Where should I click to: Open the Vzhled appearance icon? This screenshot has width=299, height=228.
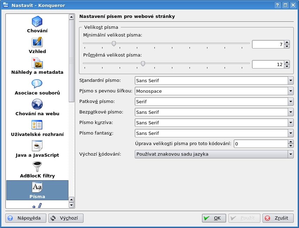click(37, 42)
